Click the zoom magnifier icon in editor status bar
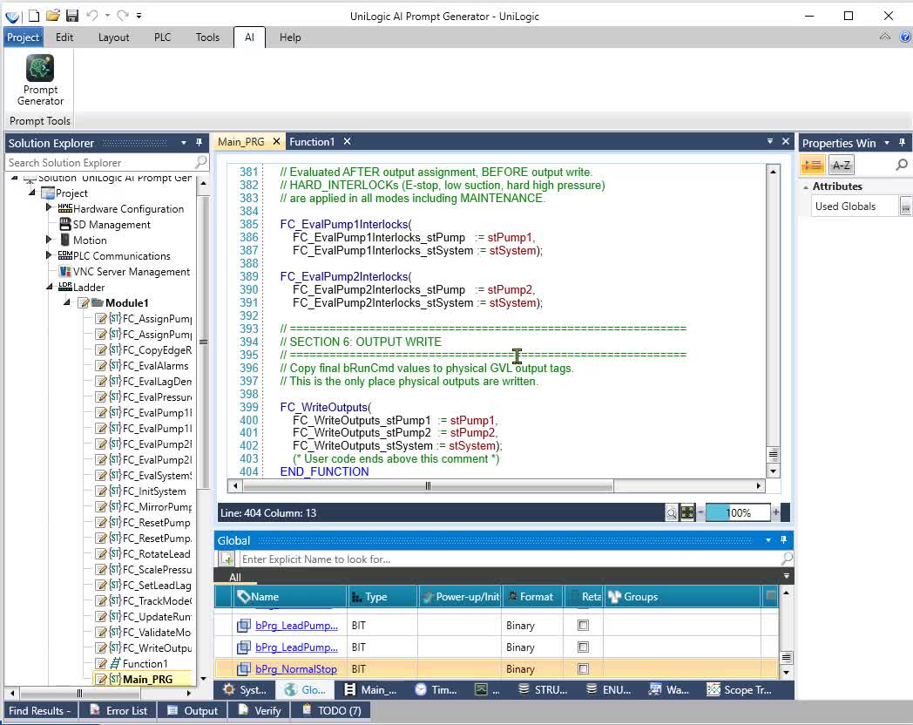 click(x=672, y=513)
